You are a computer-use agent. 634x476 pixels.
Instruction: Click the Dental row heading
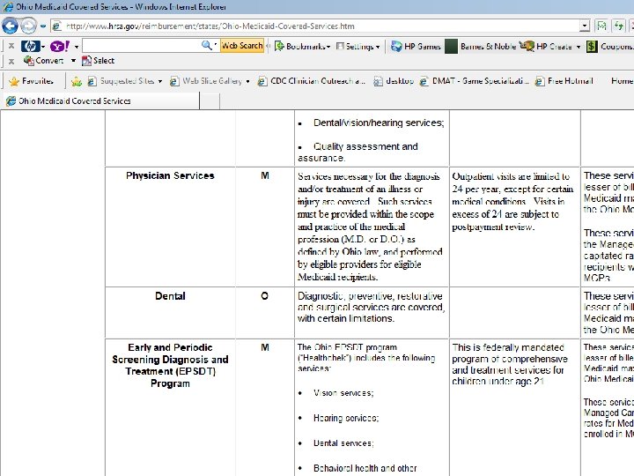pos(170,296)
